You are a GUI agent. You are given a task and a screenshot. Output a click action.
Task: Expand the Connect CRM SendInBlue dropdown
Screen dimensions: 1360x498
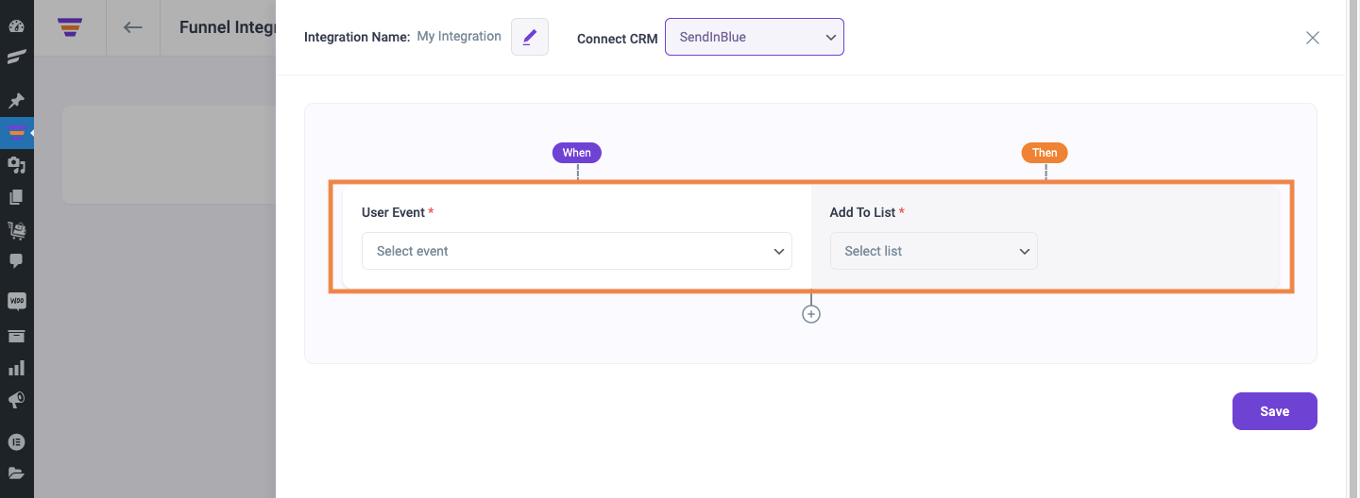click(755, 37)
